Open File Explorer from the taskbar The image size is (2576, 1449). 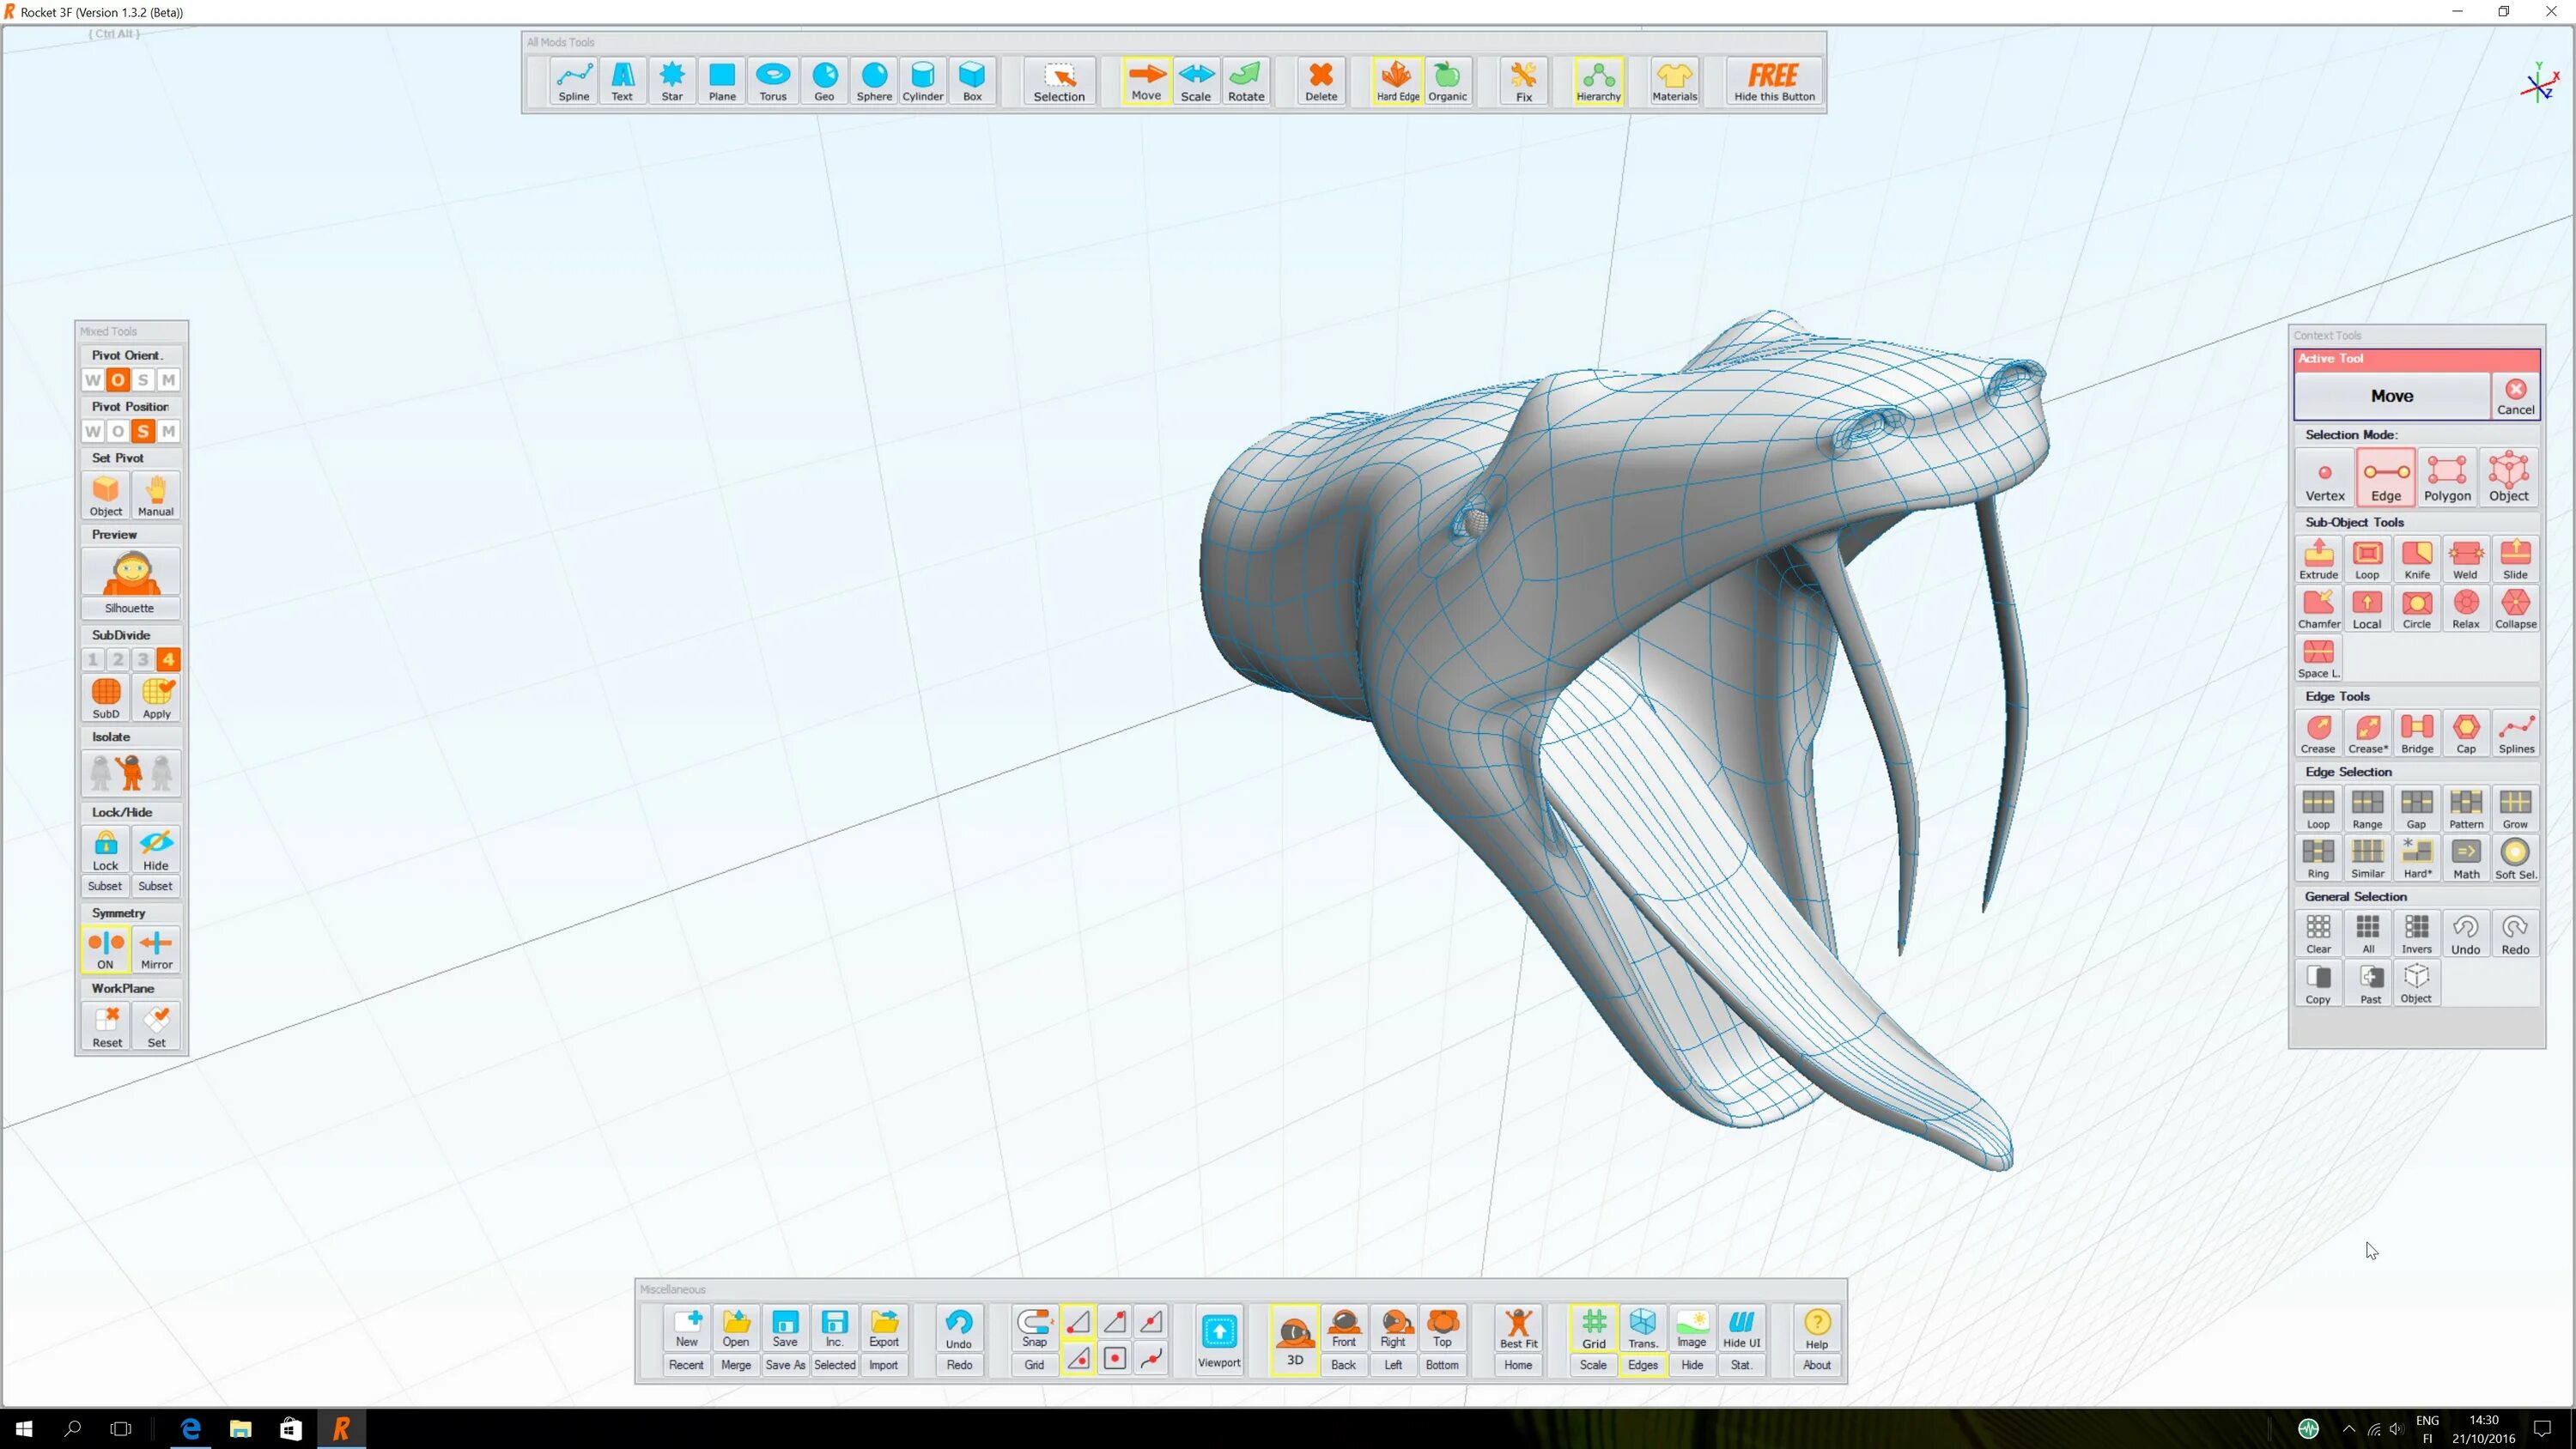240,1428
